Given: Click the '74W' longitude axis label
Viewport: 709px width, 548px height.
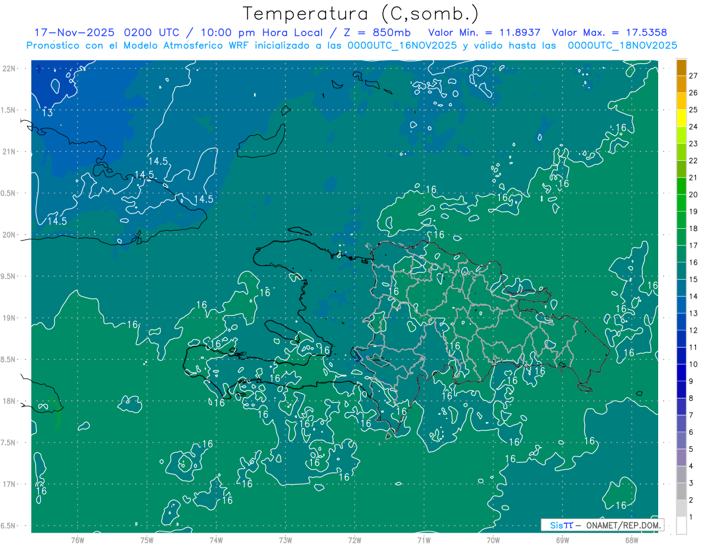Looking at the screenshot, I should (216, 540).
